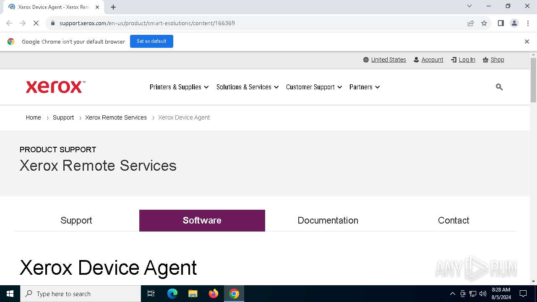Dismiss the default browser notification bar

coord(527,42)
